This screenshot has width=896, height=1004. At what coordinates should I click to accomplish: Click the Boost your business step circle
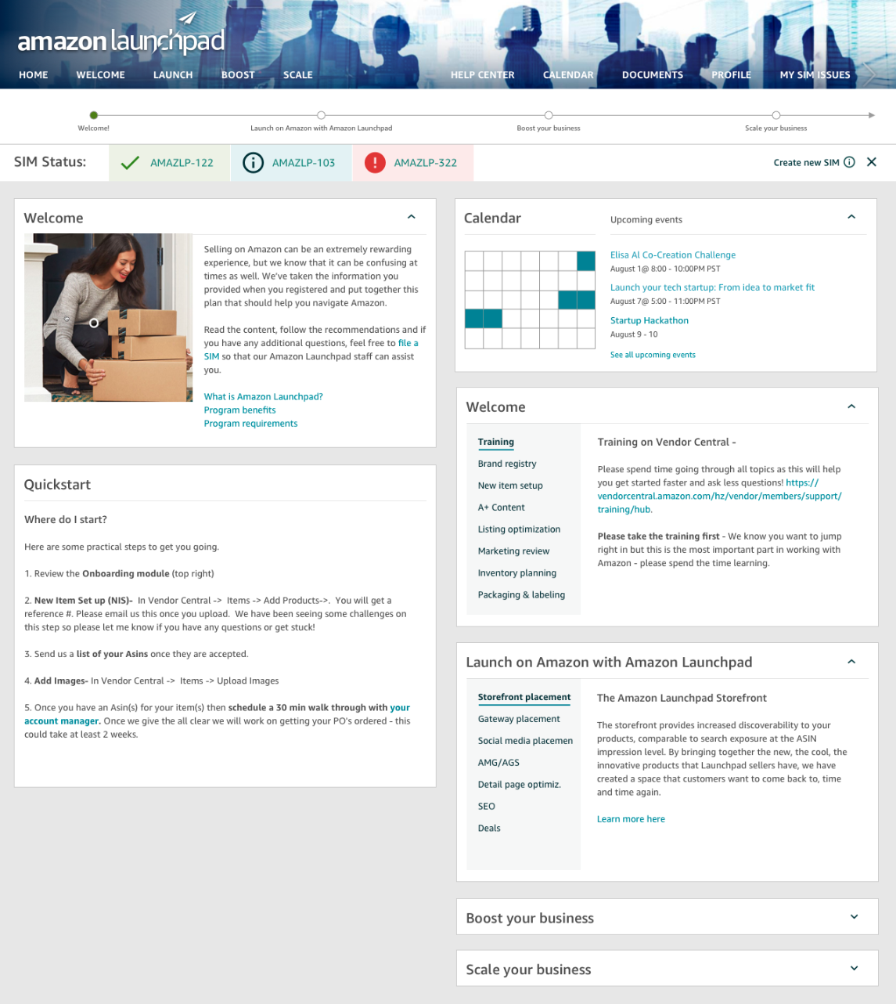(549, 114)
